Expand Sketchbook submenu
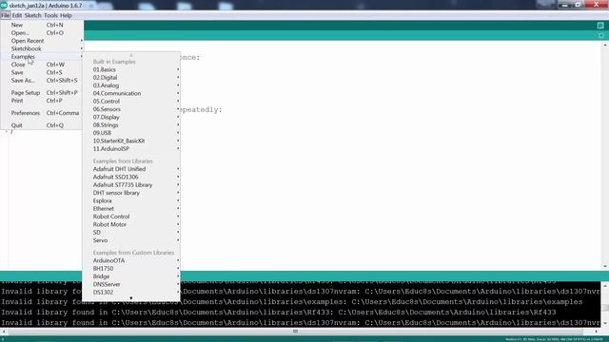 click(42, 48)
